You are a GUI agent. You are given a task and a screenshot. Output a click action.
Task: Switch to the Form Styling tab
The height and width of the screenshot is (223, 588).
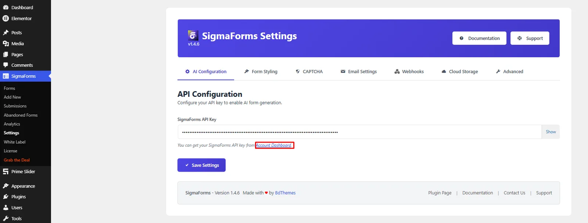[x=261, y=72]
